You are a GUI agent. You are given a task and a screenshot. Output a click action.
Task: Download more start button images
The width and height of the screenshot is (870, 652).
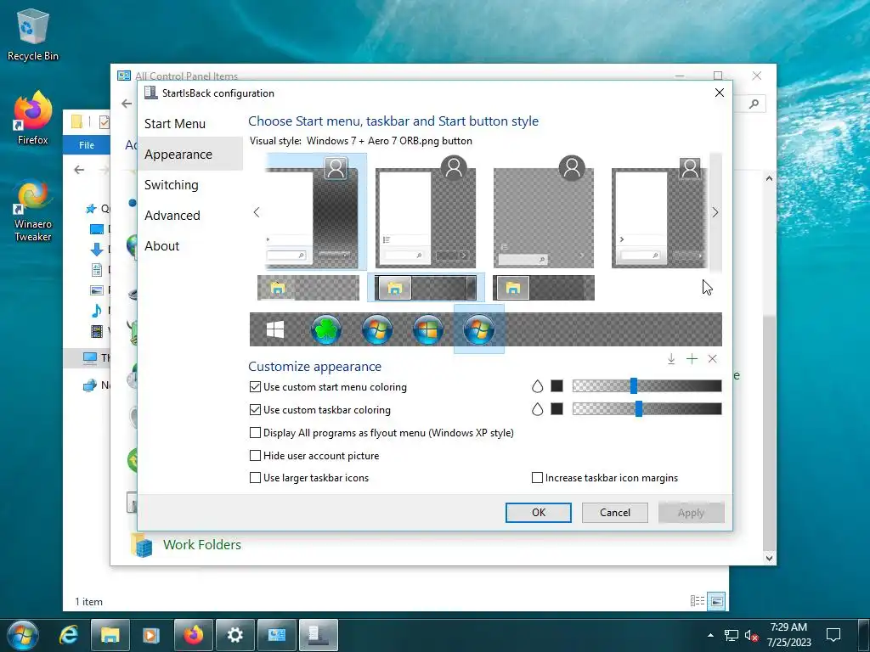671,359
